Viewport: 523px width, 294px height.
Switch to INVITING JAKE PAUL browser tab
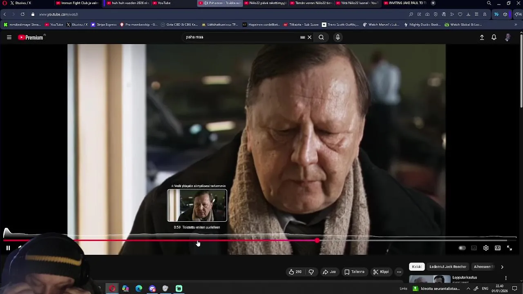(x=405, y=3)
